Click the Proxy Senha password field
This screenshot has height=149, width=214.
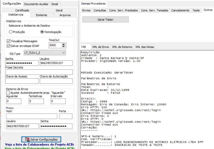pos(56,126)
